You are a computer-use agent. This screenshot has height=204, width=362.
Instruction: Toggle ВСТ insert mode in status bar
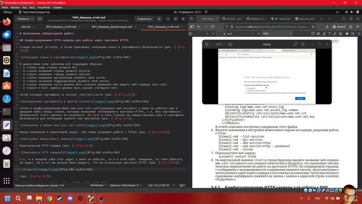(x=182, y=185)
